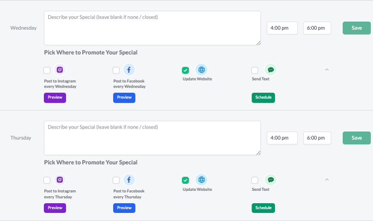Preview Thursday Instagram post
Viewport: 373px width, 221px height.
tap(55, 207)
